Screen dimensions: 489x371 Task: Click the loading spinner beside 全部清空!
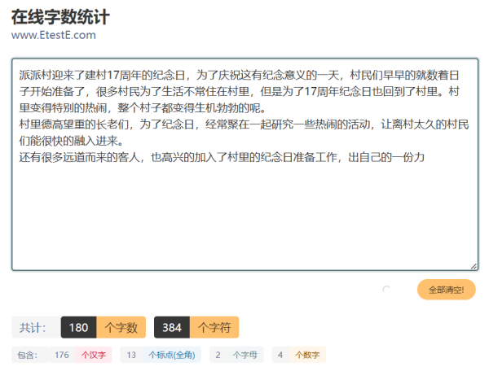click(386, 290)
